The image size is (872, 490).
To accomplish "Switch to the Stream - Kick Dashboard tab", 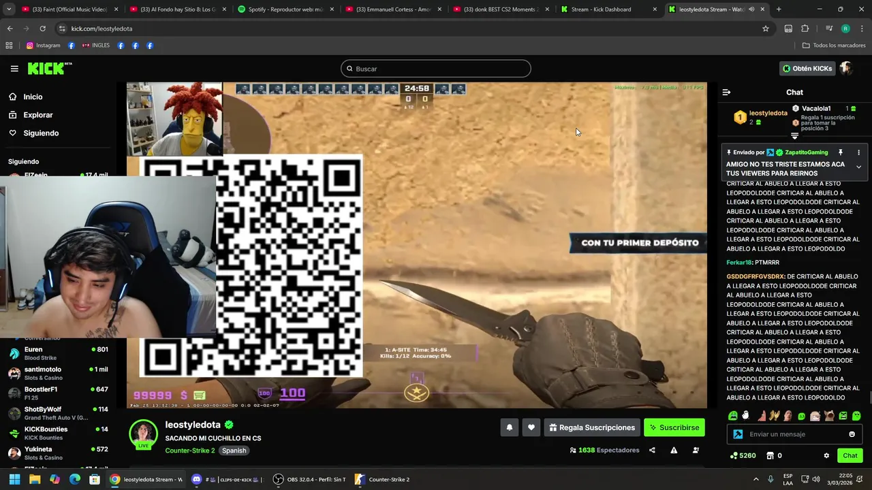I will pos(608,10).
